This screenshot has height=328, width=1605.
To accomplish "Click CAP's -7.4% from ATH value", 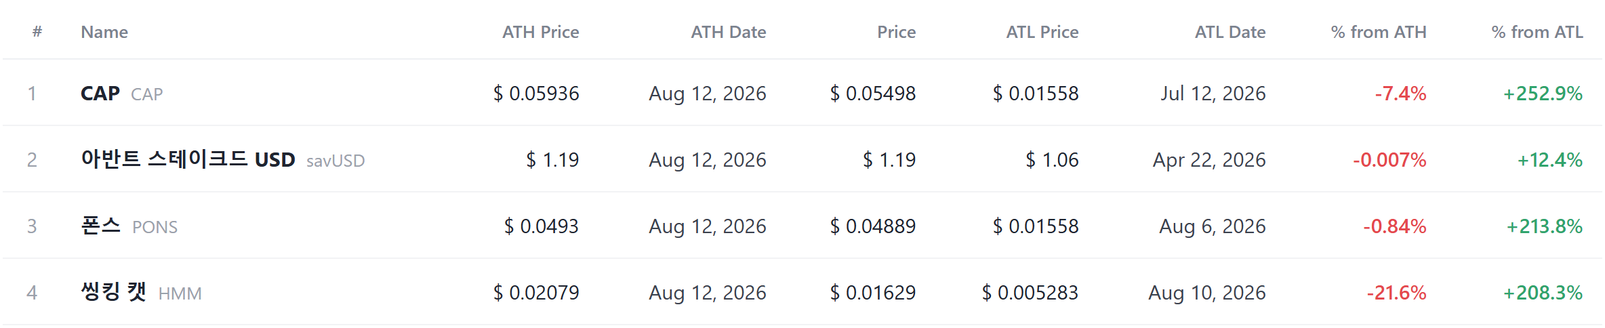I will 1400,94.
